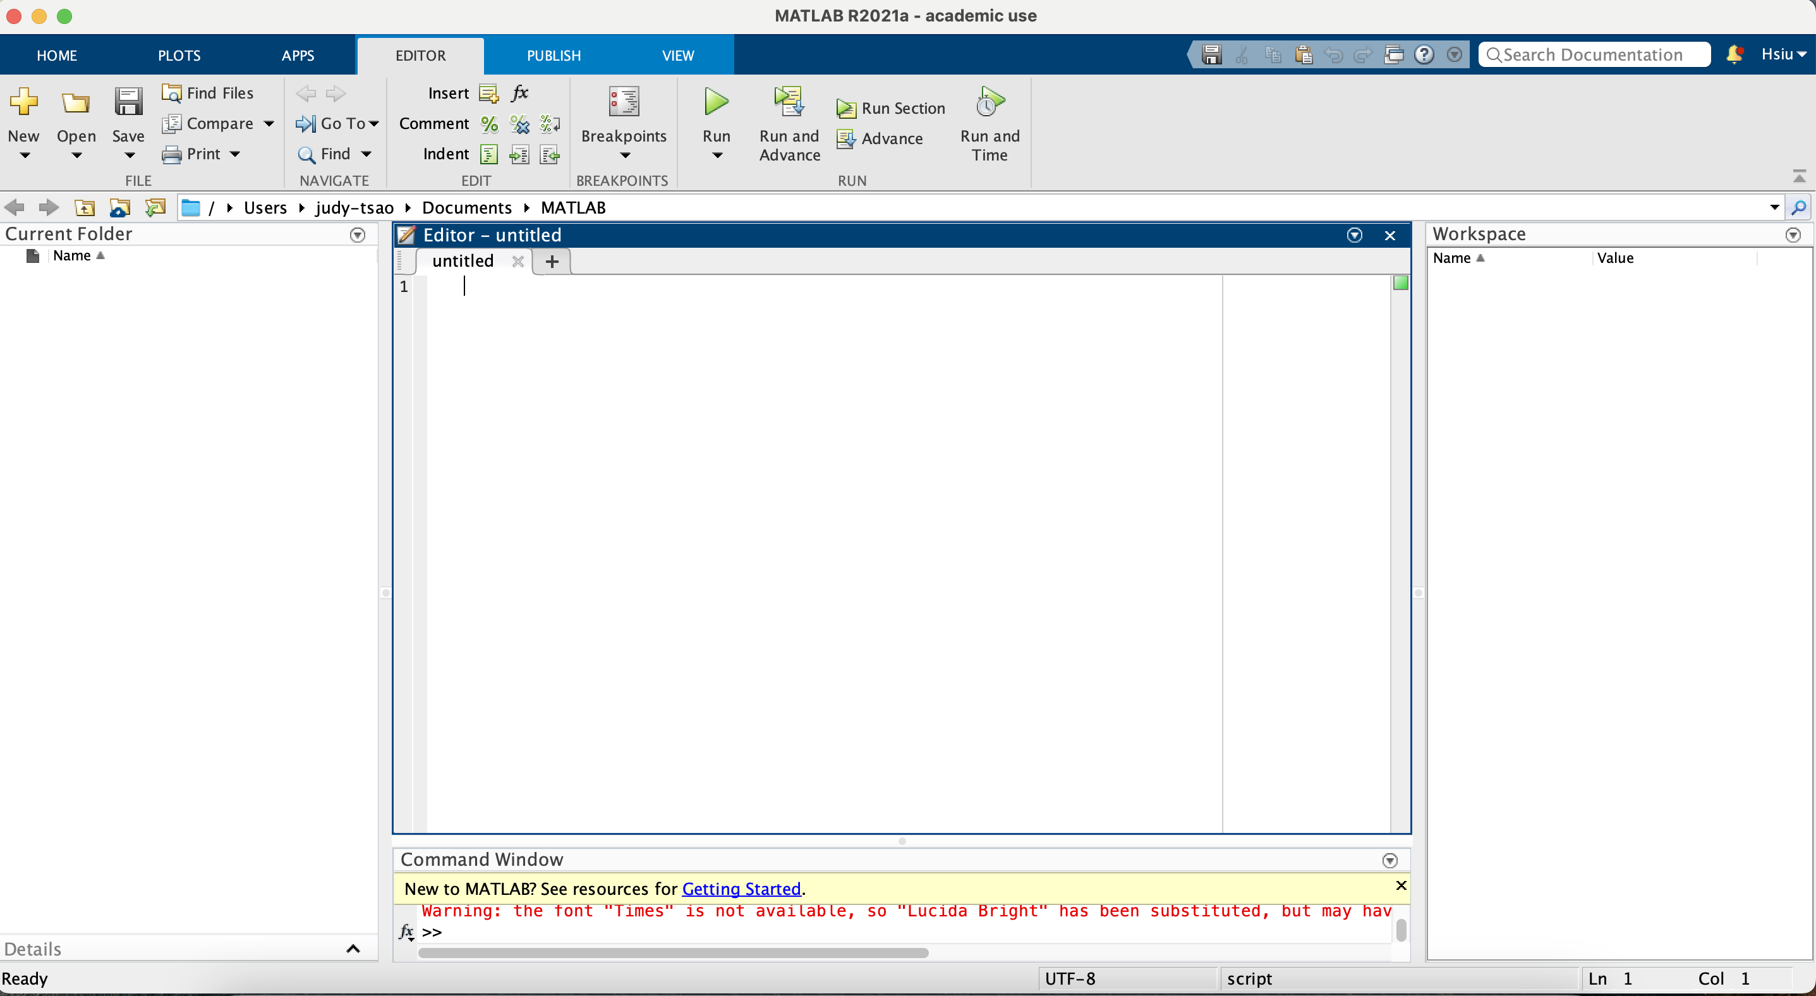The height and width of the screenshot is (996, 1816).
Task: Click the green code analyzer indicator
Action: point(1400,283)
